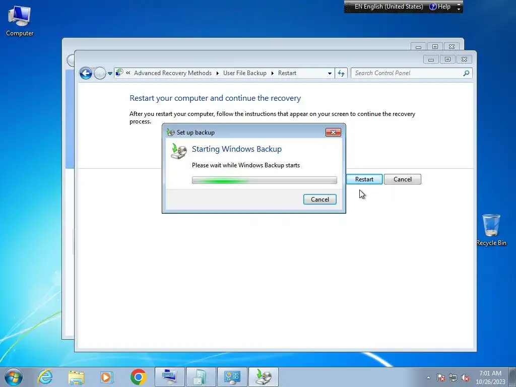Click the User File Backup breadcrumb
Screen dimensions: 516x387
(x=245, y=73)
